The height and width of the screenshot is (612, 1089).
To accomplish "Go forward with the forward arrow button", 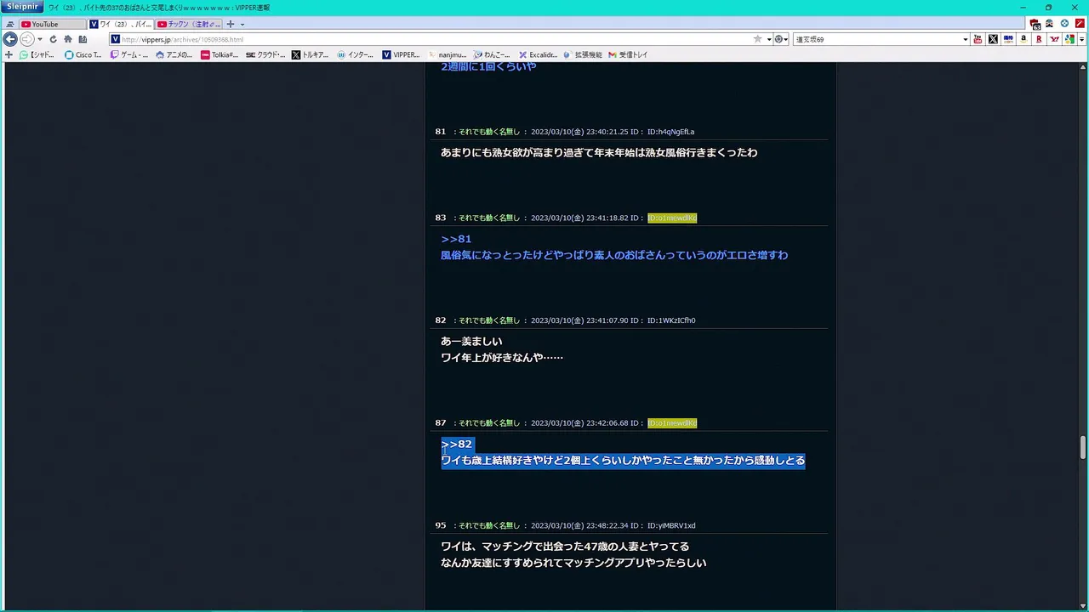I will 26,39.
